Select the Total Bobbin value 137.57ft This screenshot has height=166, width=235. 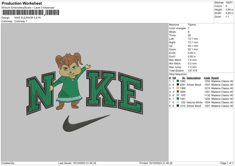pyautogui.click(x=193, y=70)
